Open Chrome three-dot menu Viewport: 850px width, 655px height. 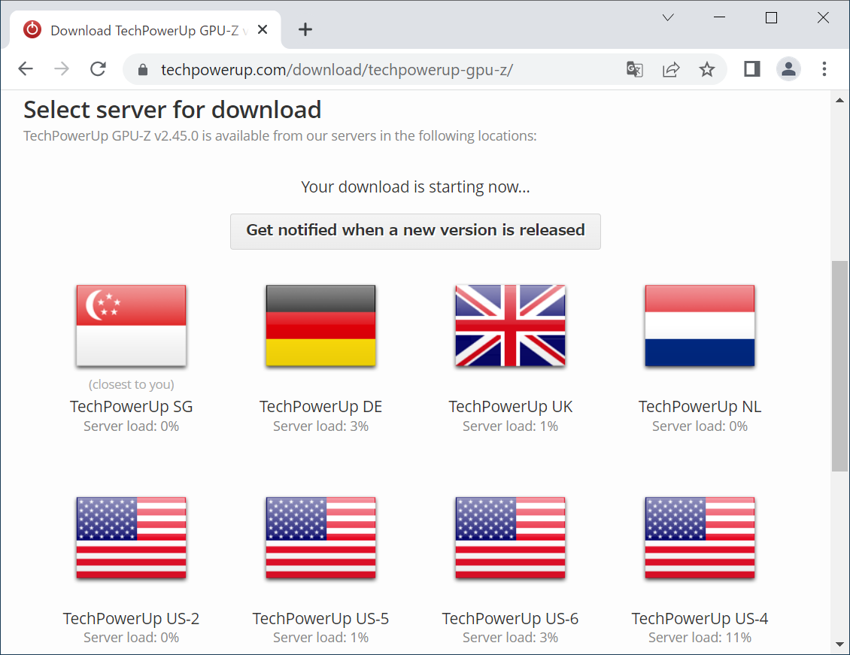(824, 68)
